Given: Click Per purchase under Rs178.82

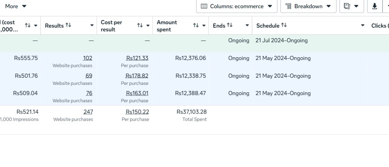Looking at the screenshot, I should [x=135, y=83].
